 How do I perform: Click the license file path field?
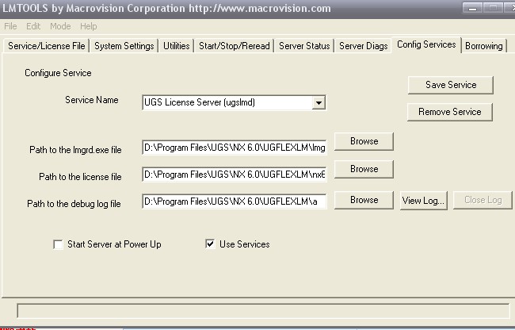(x=235, y=175)
